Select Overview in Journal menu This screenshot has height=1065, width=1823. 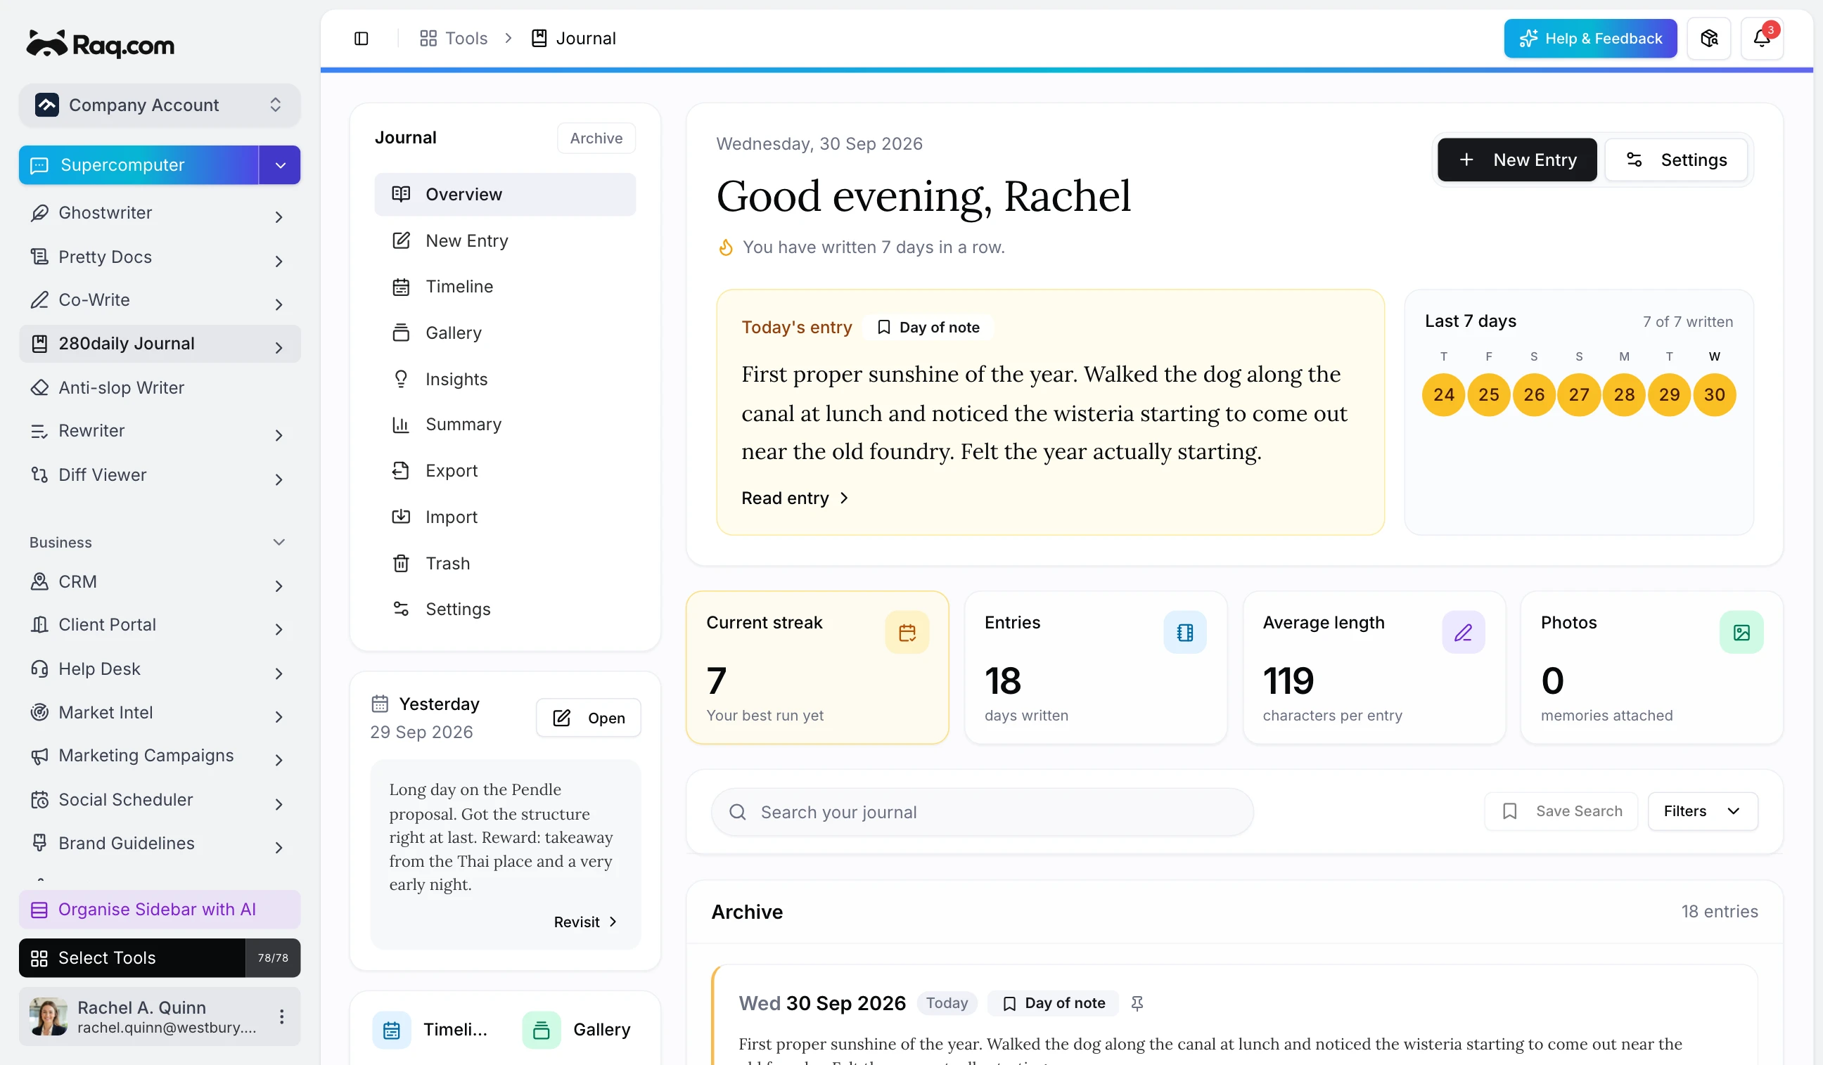(505, 195)
